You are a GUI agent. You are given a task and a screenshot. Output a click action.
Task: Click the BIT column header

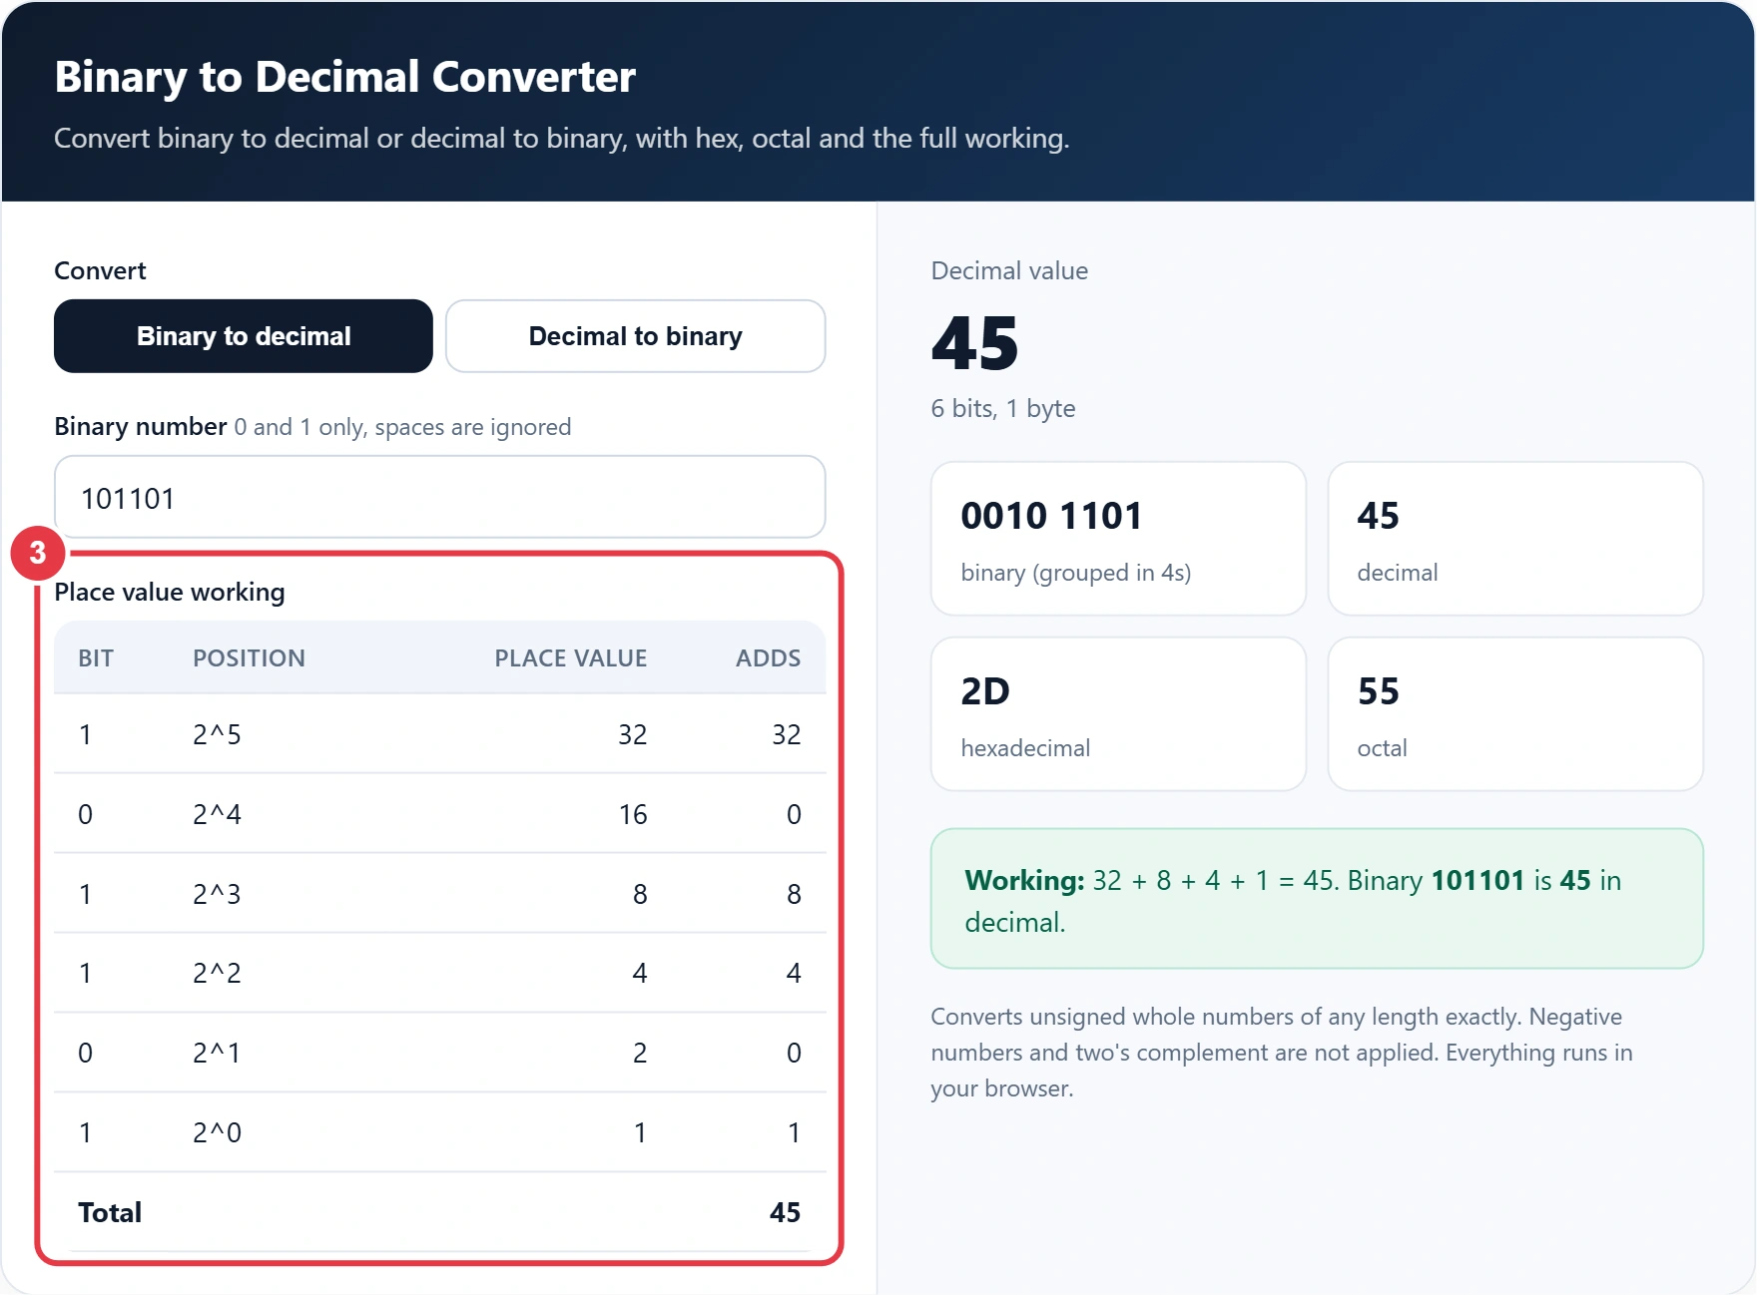[96, 658]
